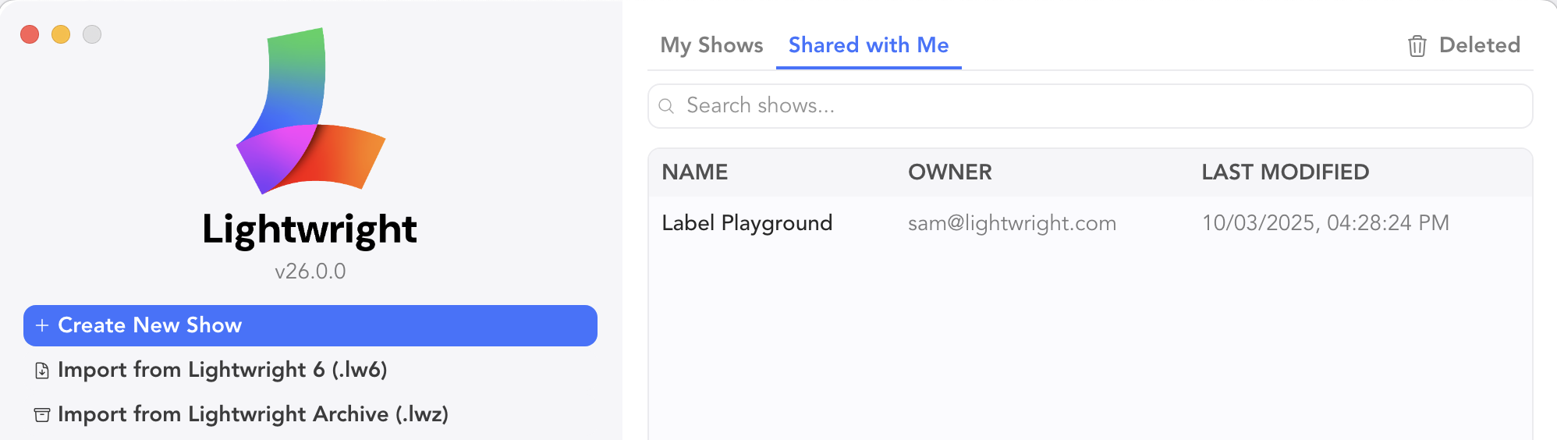1557x440 pixels.
Task: Click the v26.0.0 version label
Action: tap(310, 271)
